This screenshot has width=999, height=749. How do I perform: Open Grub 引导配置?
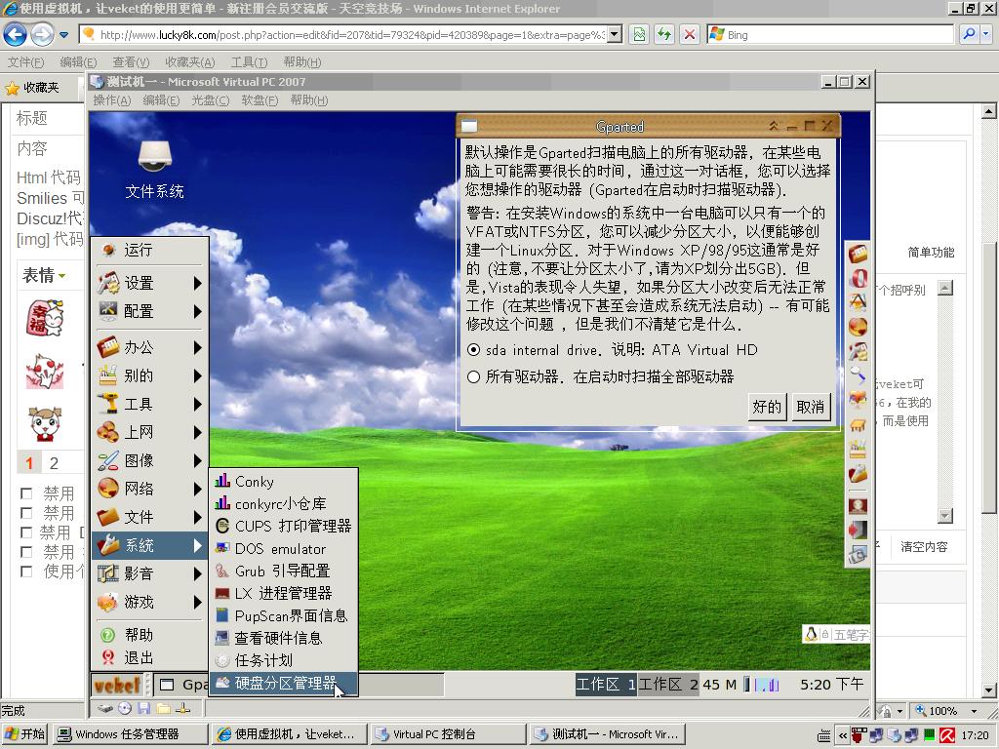click(284, 571)
